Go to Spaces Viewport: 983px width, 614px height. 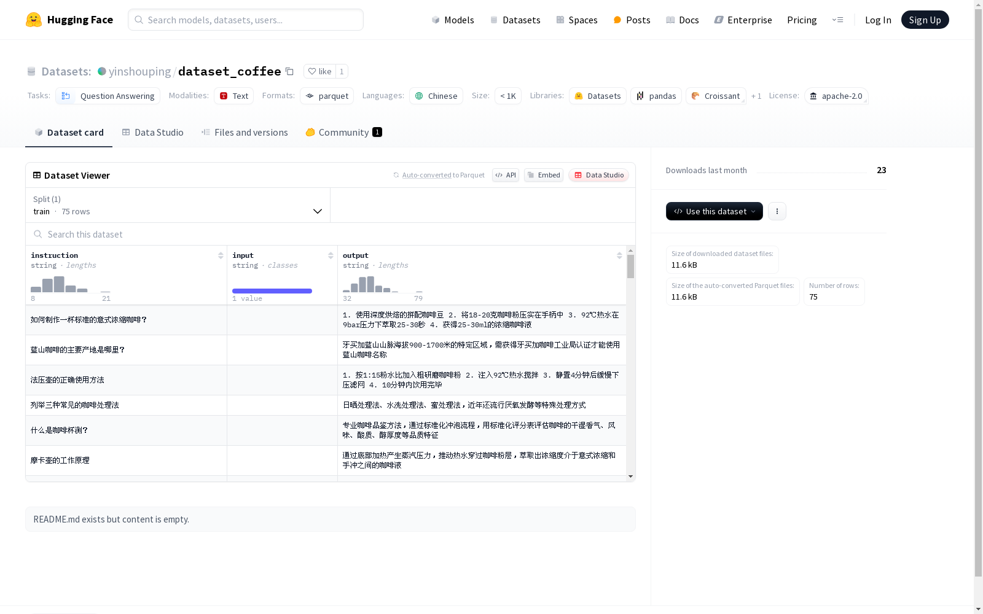[576, 20]
